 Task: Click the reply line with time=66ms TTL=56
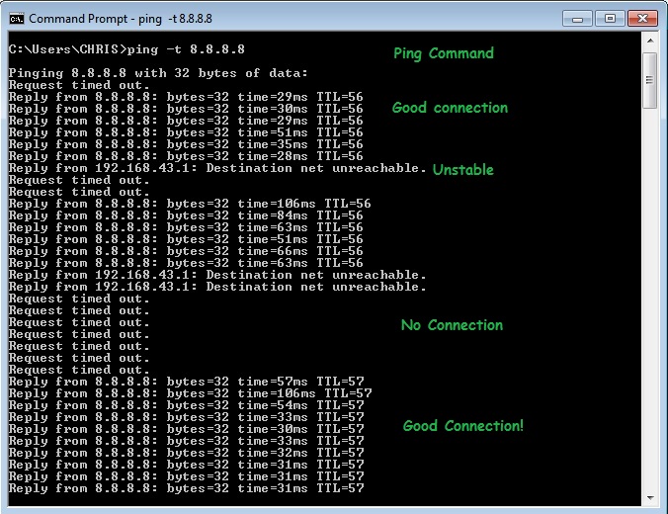coord(186,251)
